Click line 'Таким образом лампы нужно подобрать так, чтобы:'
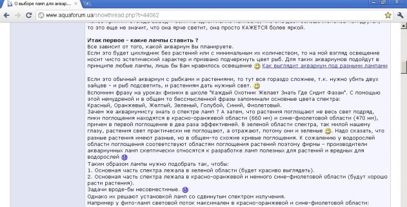407x207 pixels. (158, 164)
